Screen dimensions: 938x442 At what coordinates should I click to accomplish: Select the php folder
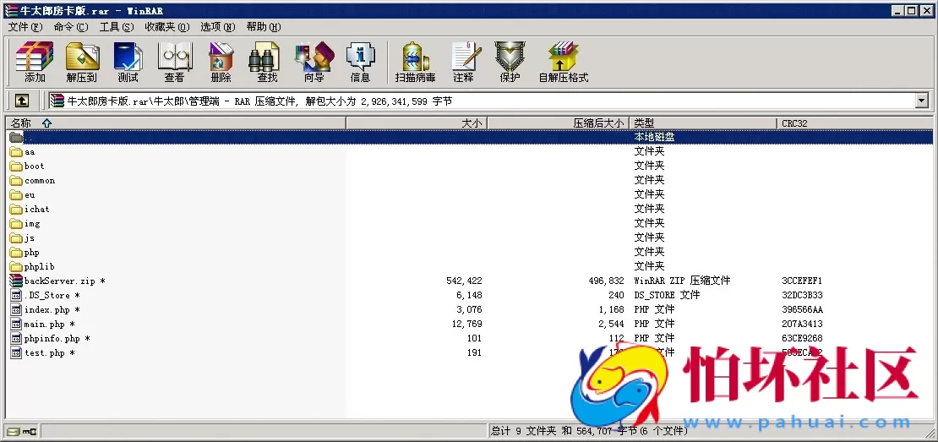pos(25,253)
